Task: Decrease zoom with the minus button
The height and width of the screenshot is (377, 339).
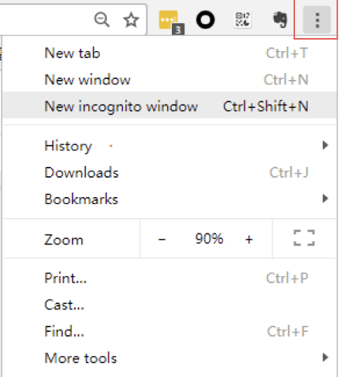Action: [162, 239]
